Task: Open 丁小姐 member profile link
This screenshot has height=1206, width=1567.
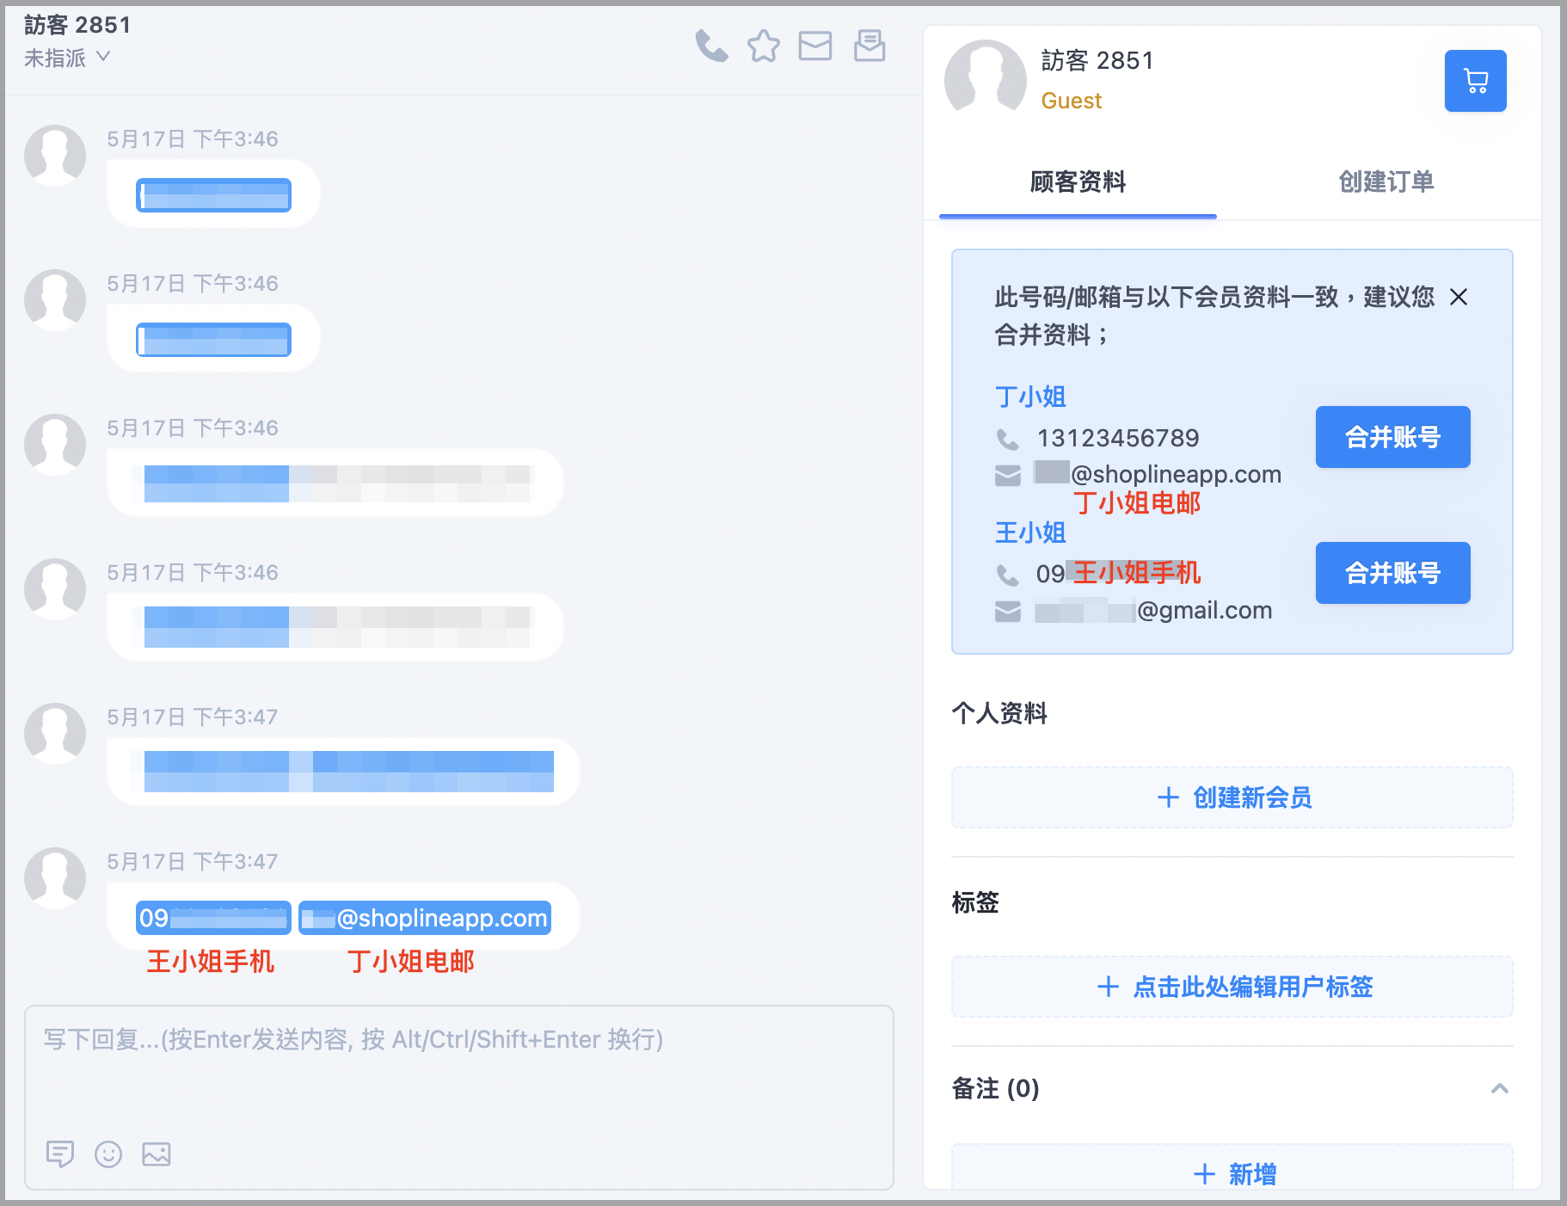Action: click(x=1030, y=397)
